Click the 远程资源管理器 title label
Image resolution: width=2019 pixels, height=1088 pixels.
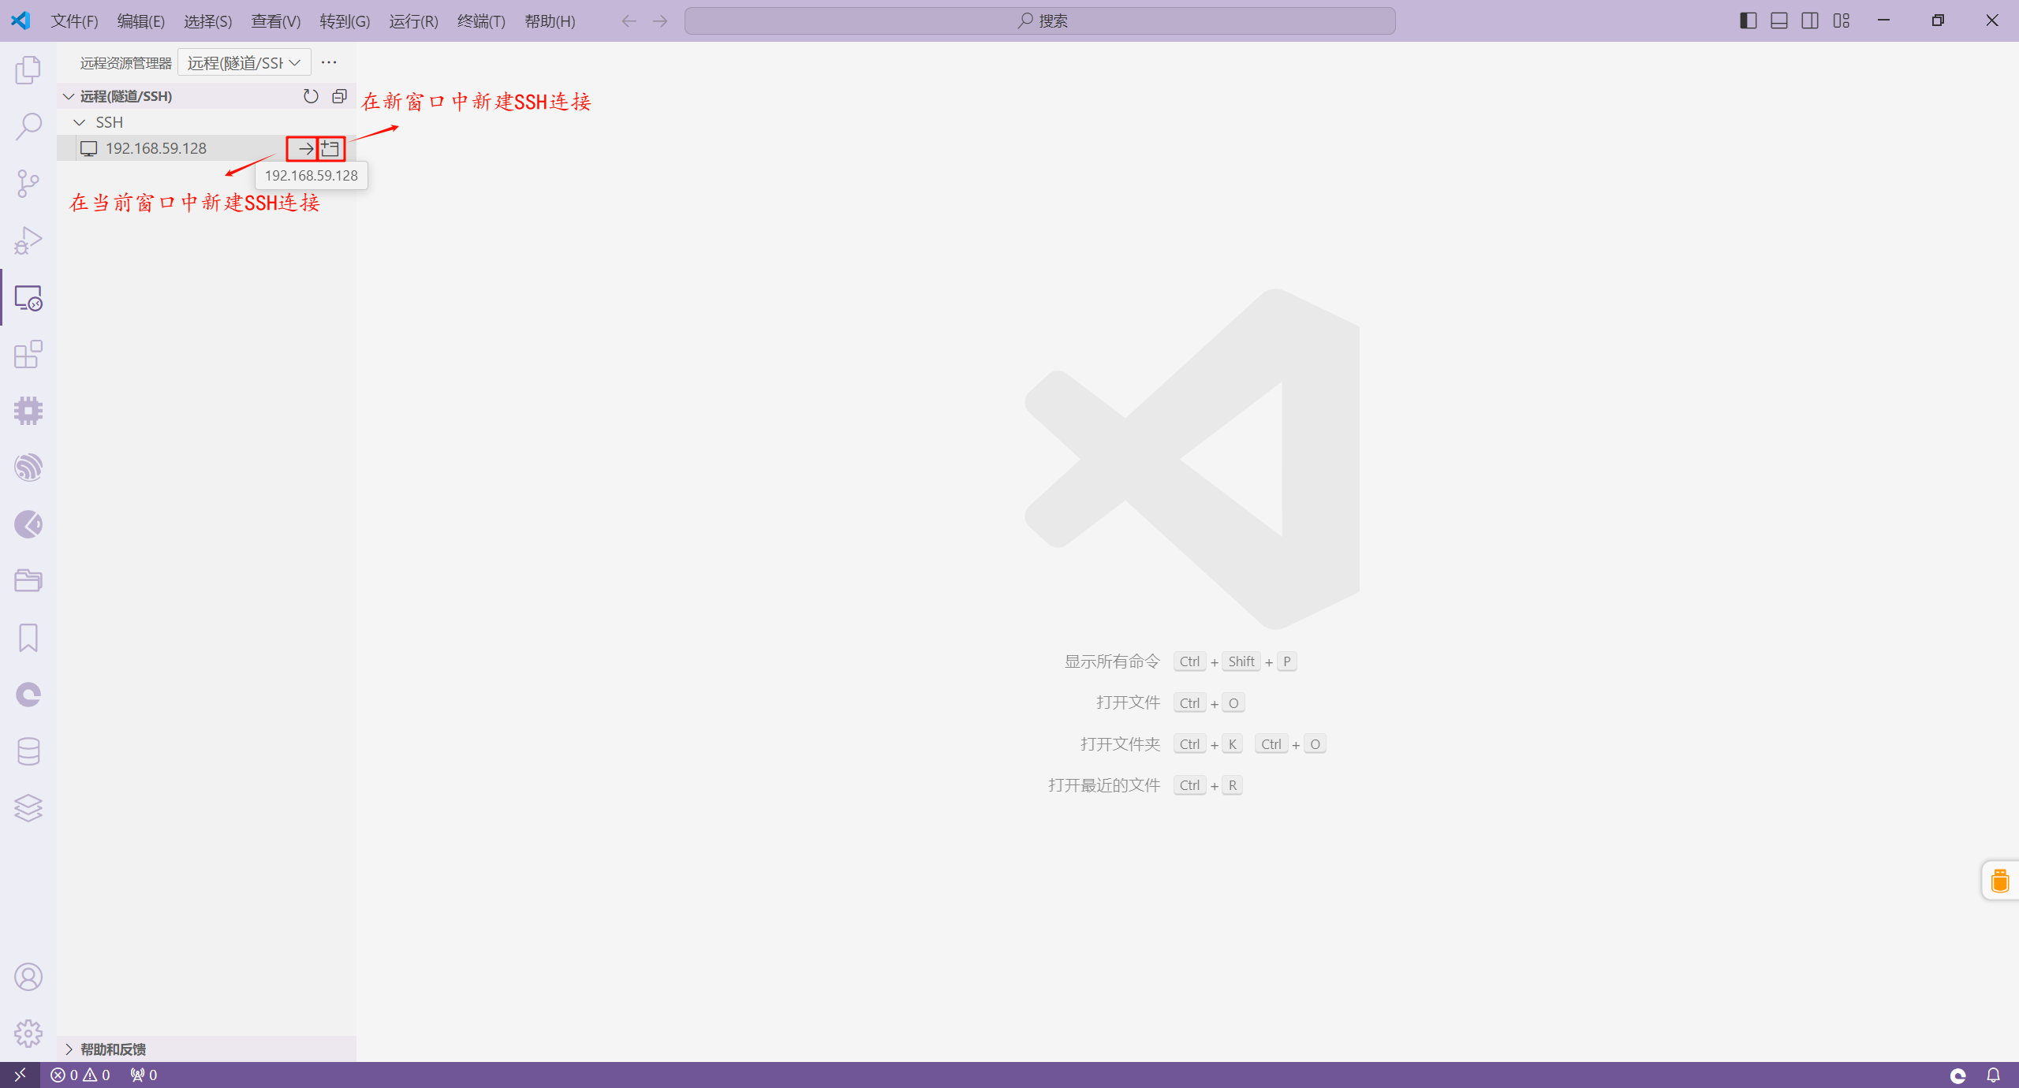pos(126,63)
